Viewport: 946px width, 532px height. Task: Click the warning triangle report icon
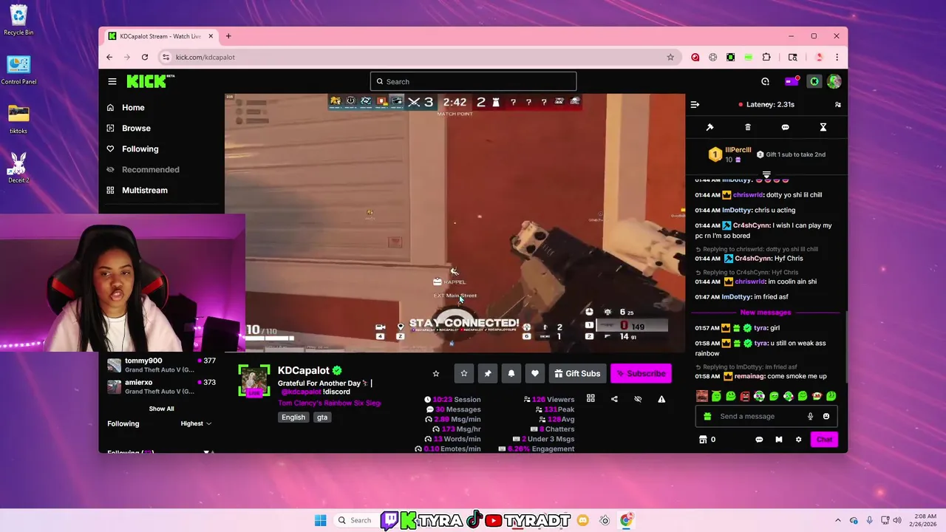(661, 399)
